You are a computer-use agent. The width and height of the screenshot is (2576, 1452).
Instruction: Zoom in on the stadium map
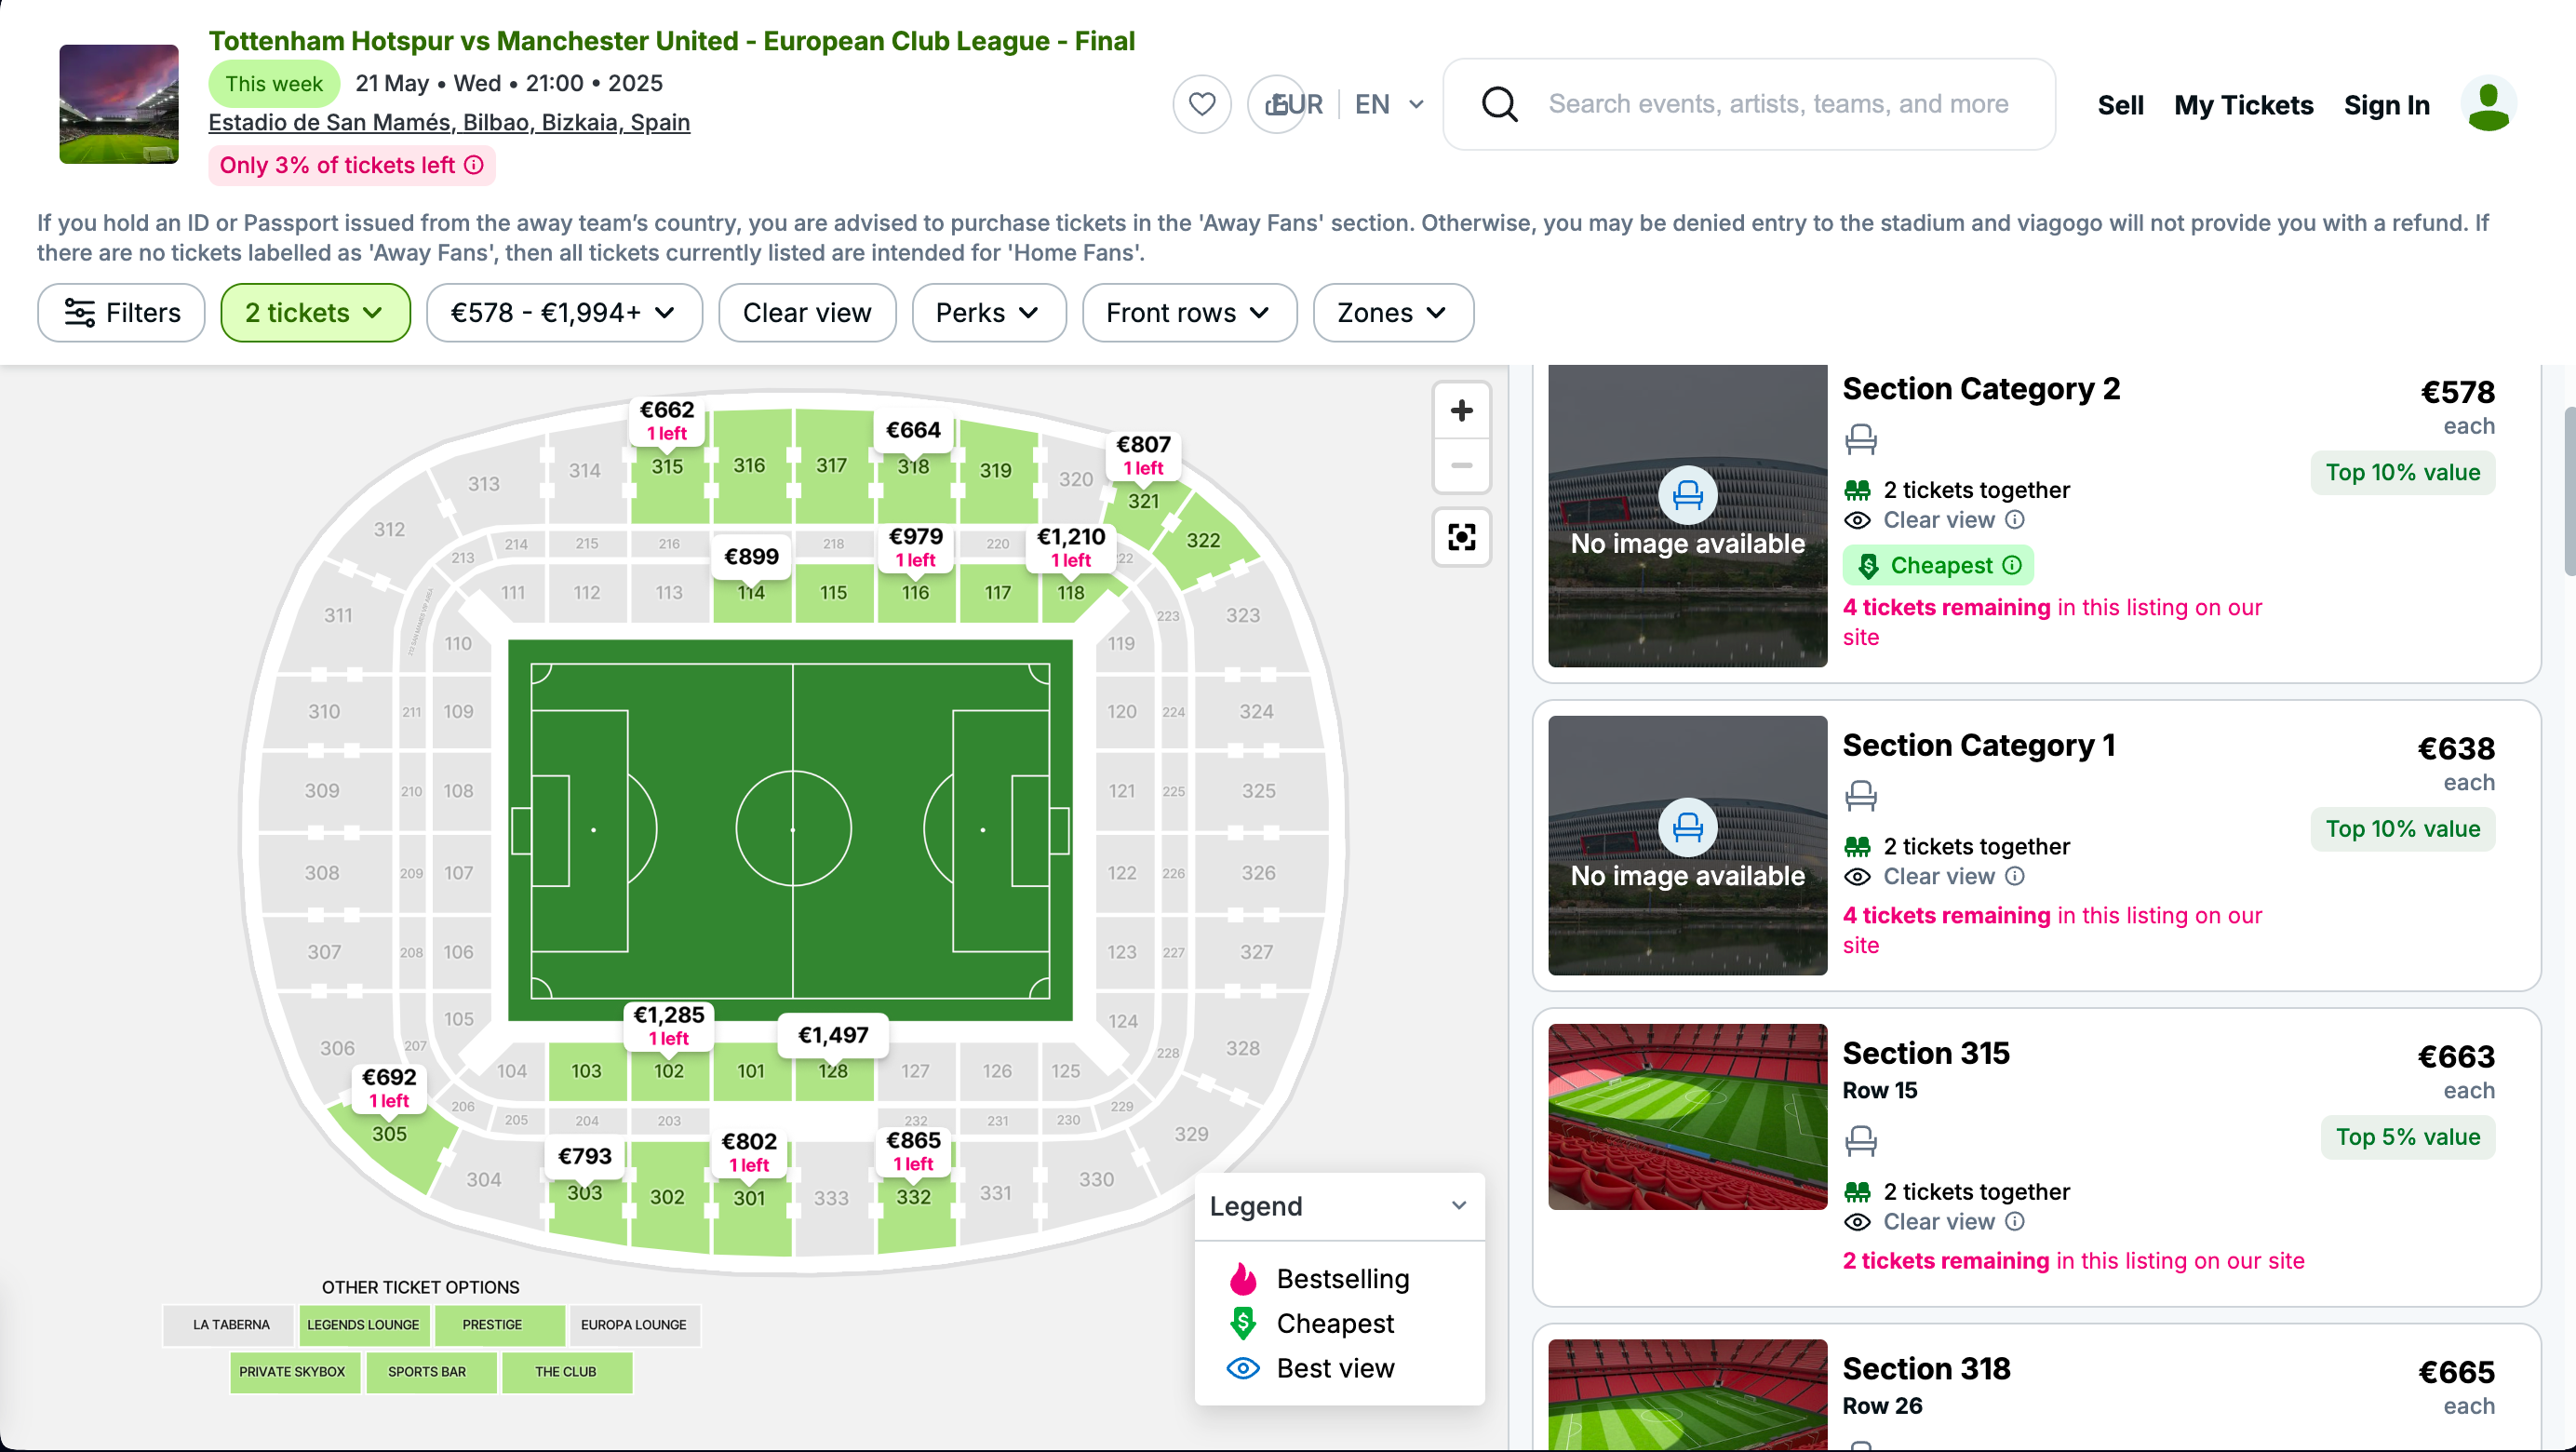pos(1461,411)
